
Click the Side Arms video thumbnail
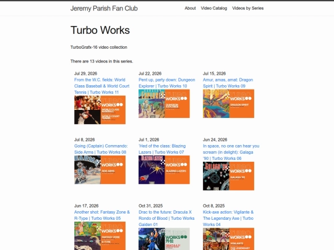(x=100, y=170)
